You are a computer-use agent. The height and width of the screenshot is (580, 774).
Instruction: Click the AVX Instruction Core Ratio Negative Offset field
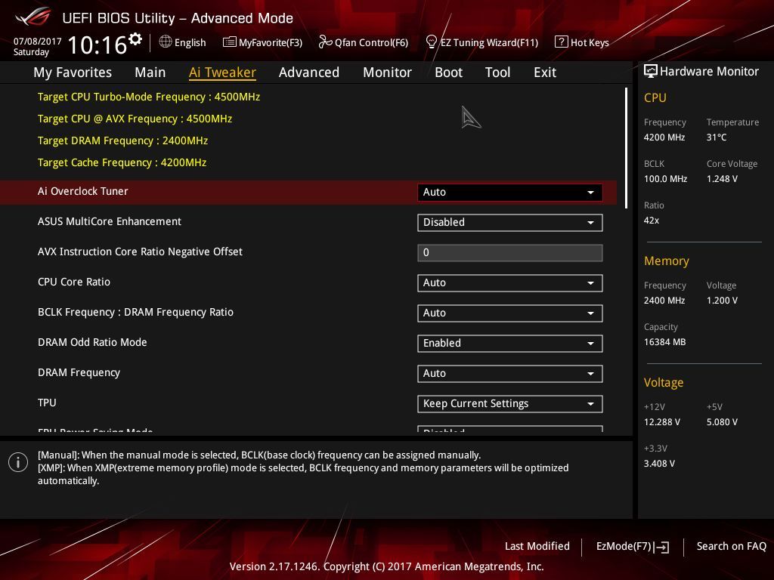click(x=510, y=252)
